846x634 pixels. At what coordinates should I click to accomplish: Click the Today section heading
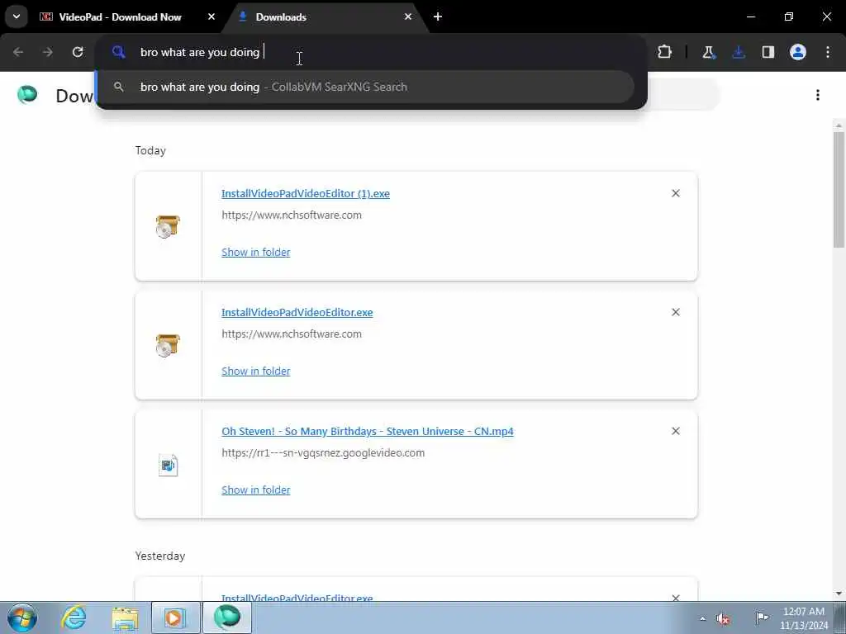pos(150,150)
